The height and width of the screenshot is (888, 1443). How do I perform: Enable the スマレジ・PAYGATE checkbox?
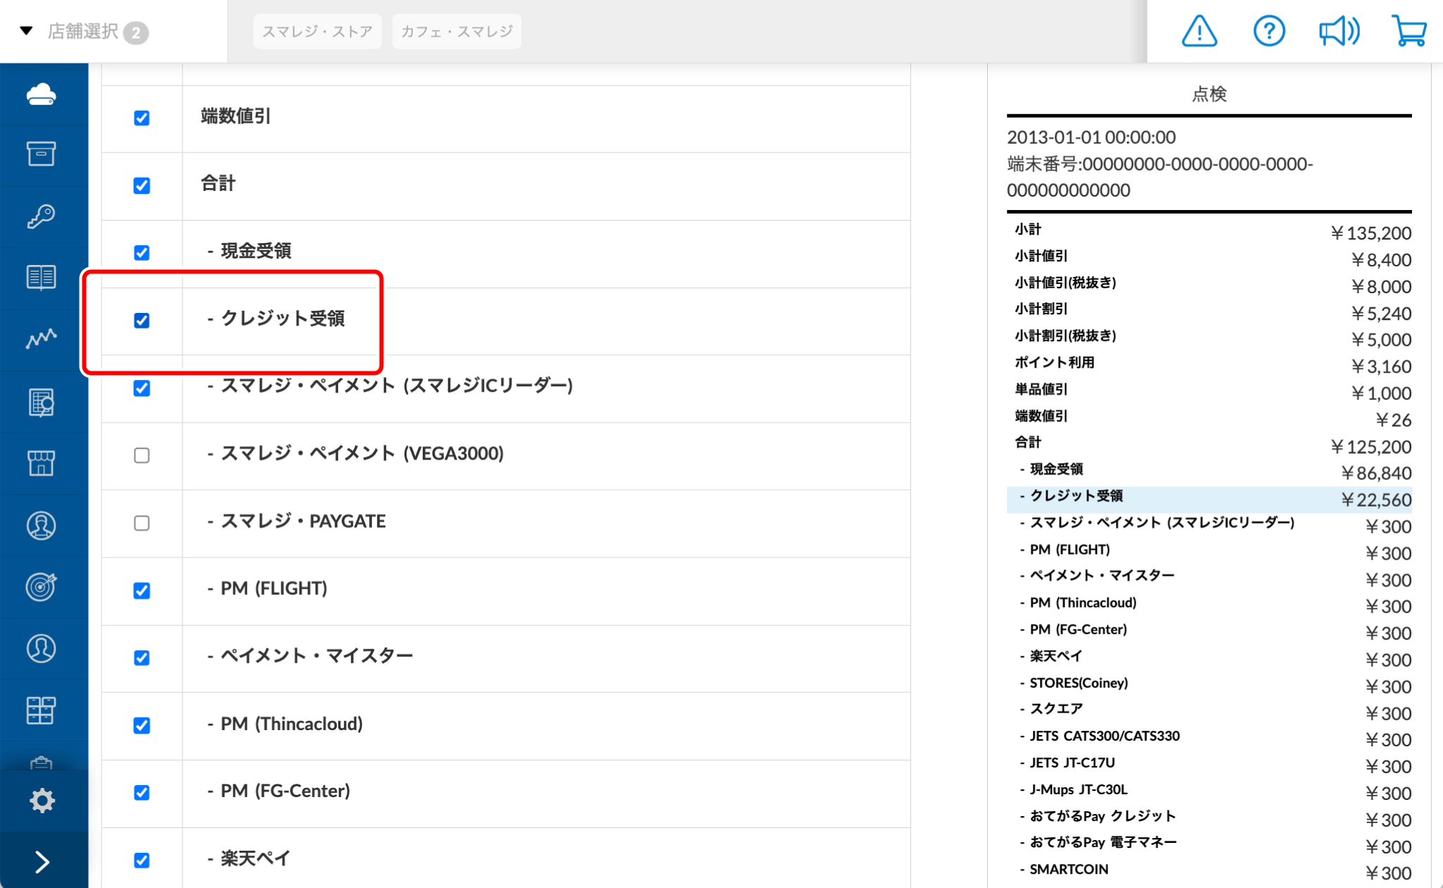pos(142,523)
